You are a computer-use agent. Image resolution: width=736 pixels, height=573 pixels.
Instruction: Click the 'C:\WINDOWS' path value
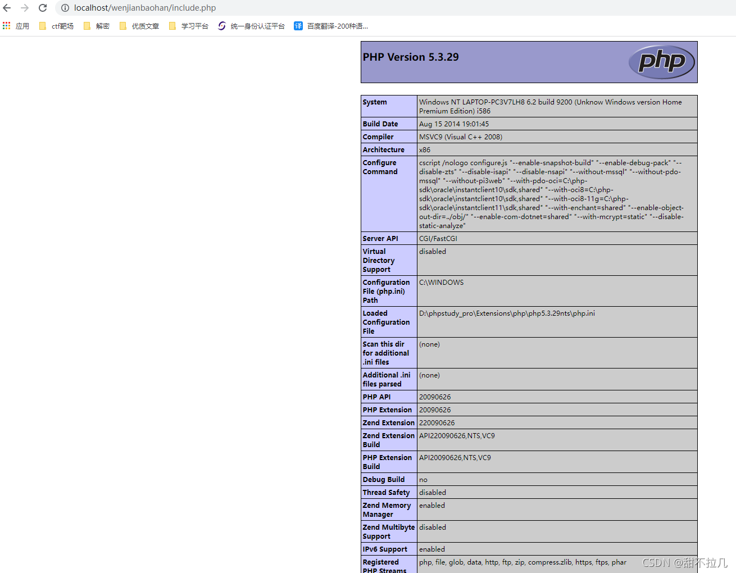point(442,282)
